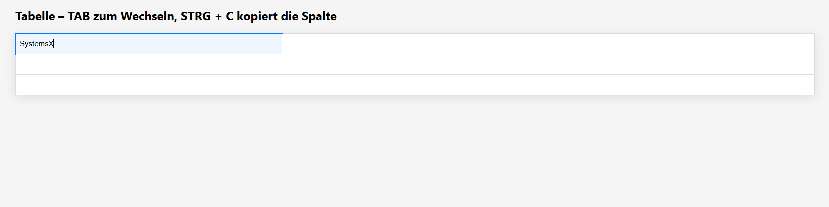Click the second-row first-column cell
Viewport: 829px width, 207px height.
click(x=149, y=64)
